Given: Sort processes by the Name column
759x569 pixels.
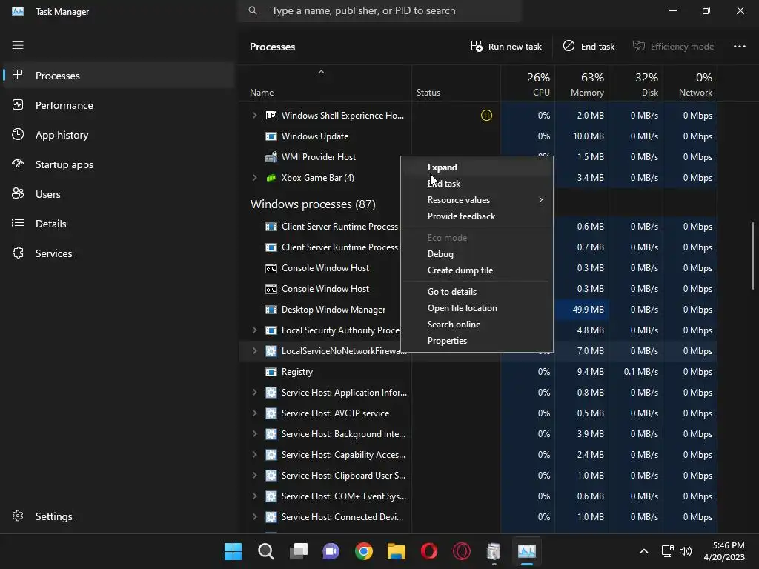Looking at the screenshot, I should (325, 84).
